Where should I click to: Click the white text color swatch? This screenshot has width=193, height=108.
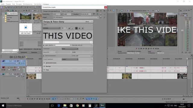63,45
